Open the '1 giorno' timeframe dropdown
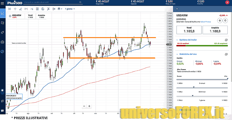 pos(68,9)
